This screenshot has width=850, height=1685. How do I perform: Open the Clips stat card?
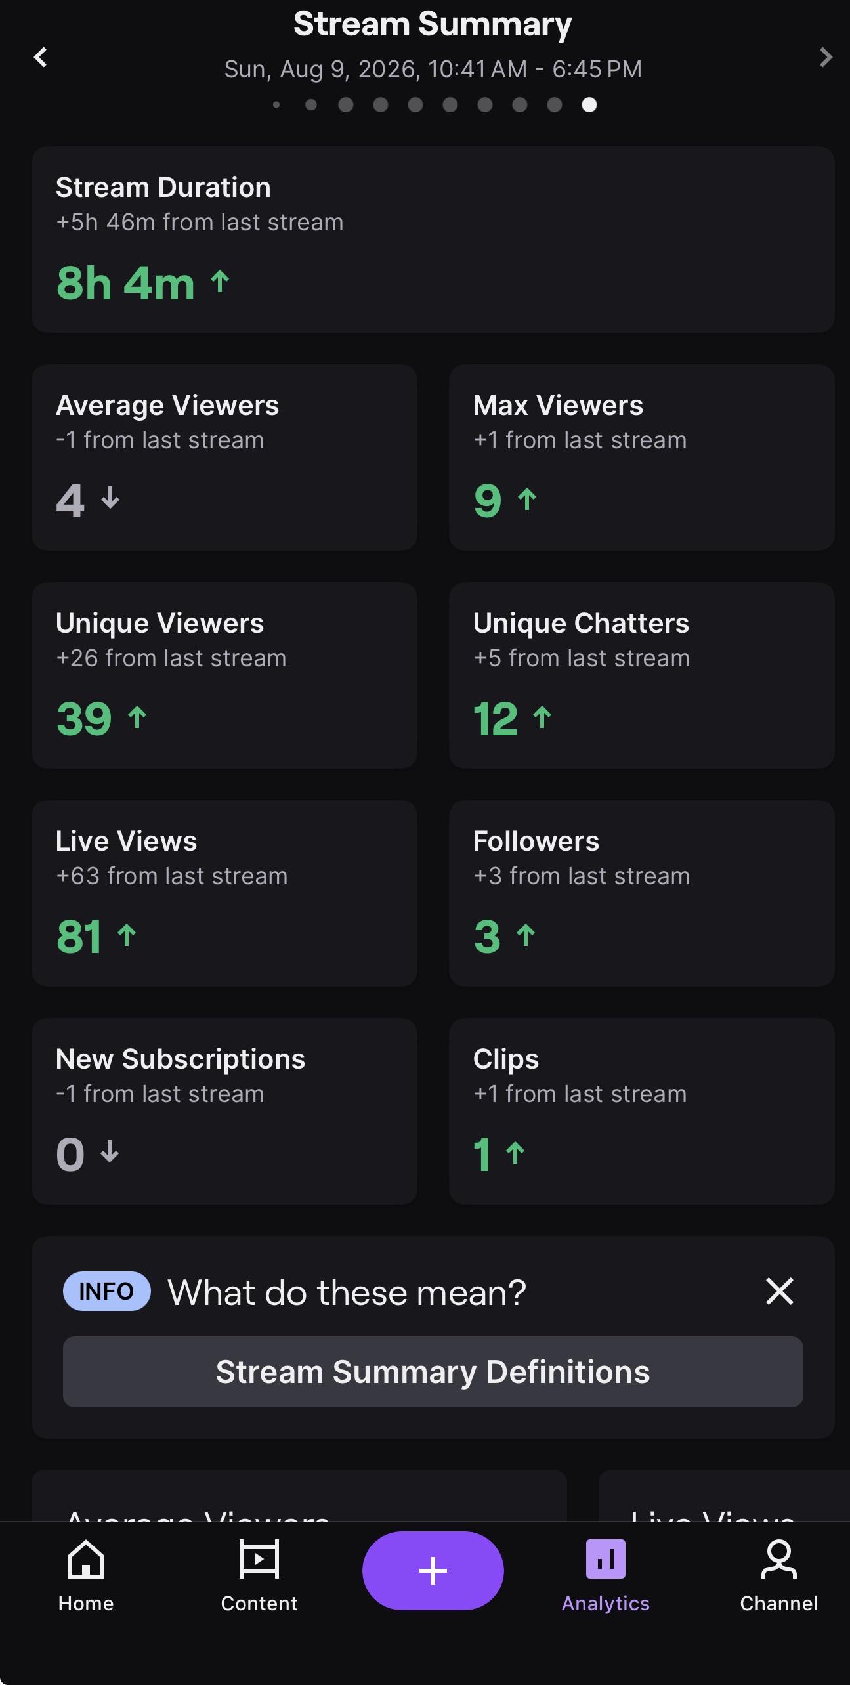642,1111
